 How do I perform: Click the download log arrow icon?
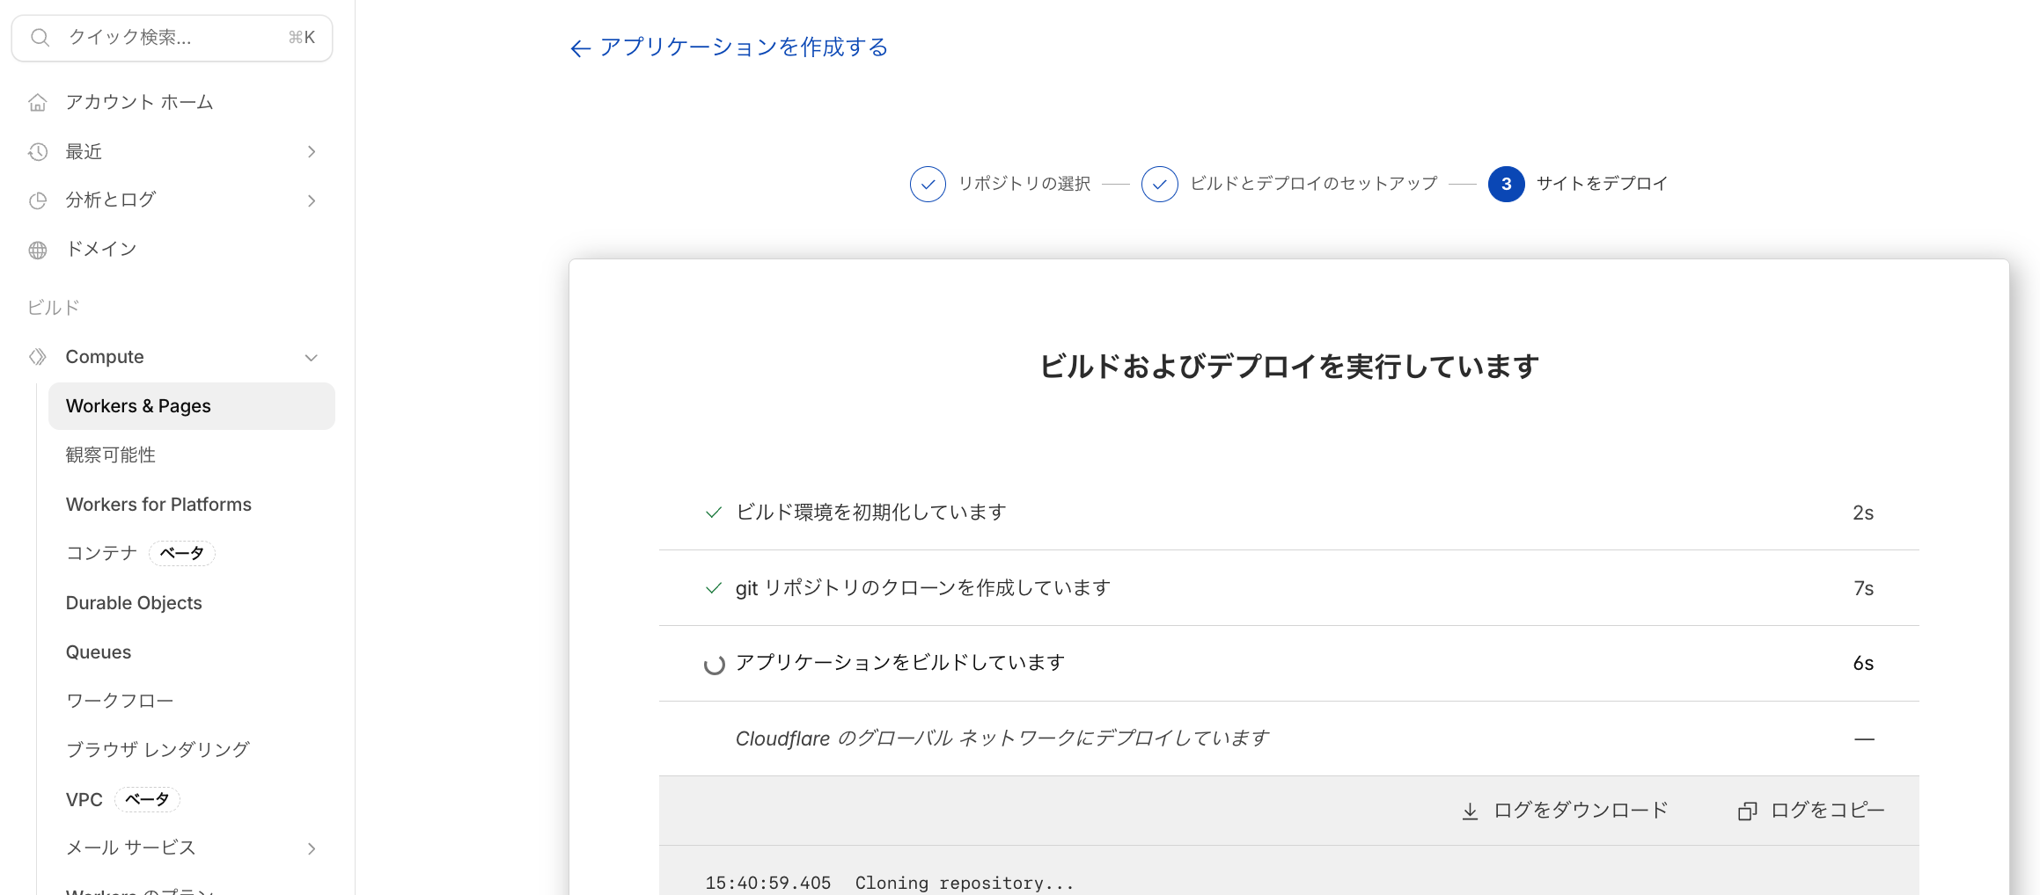(x=1470, y=811)
